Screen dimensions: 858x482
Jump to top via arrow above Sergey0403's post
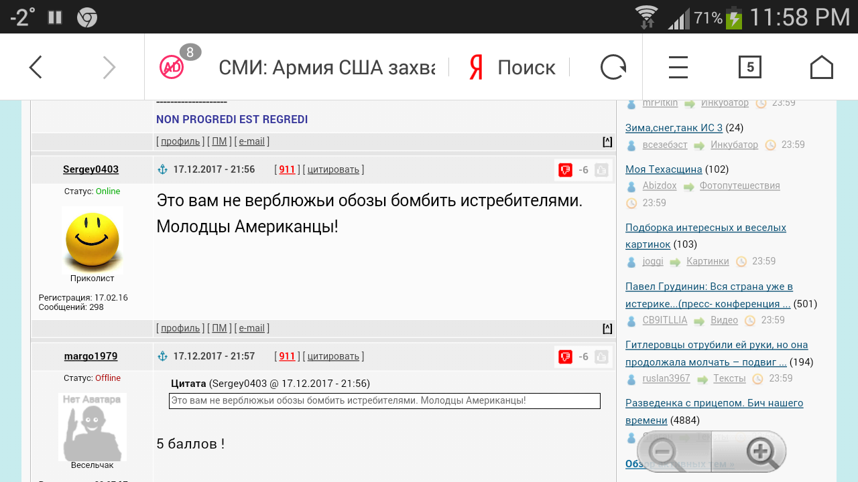(x=607, y=141)
